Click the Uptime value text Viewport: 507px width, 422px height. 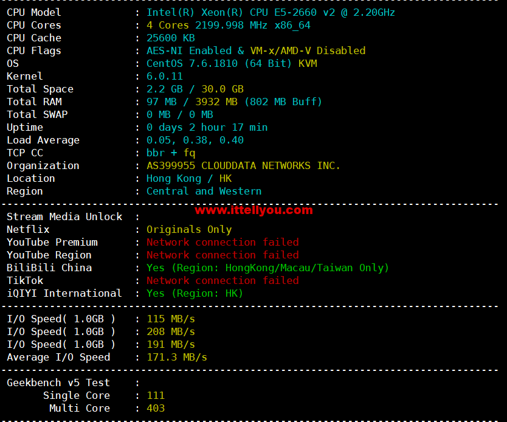tap(207, 127)
